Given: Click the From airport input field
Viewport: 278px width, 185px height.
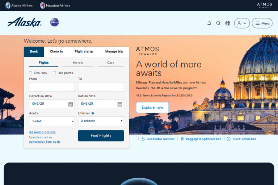Looking at the screenshot, I should point(52,87).
